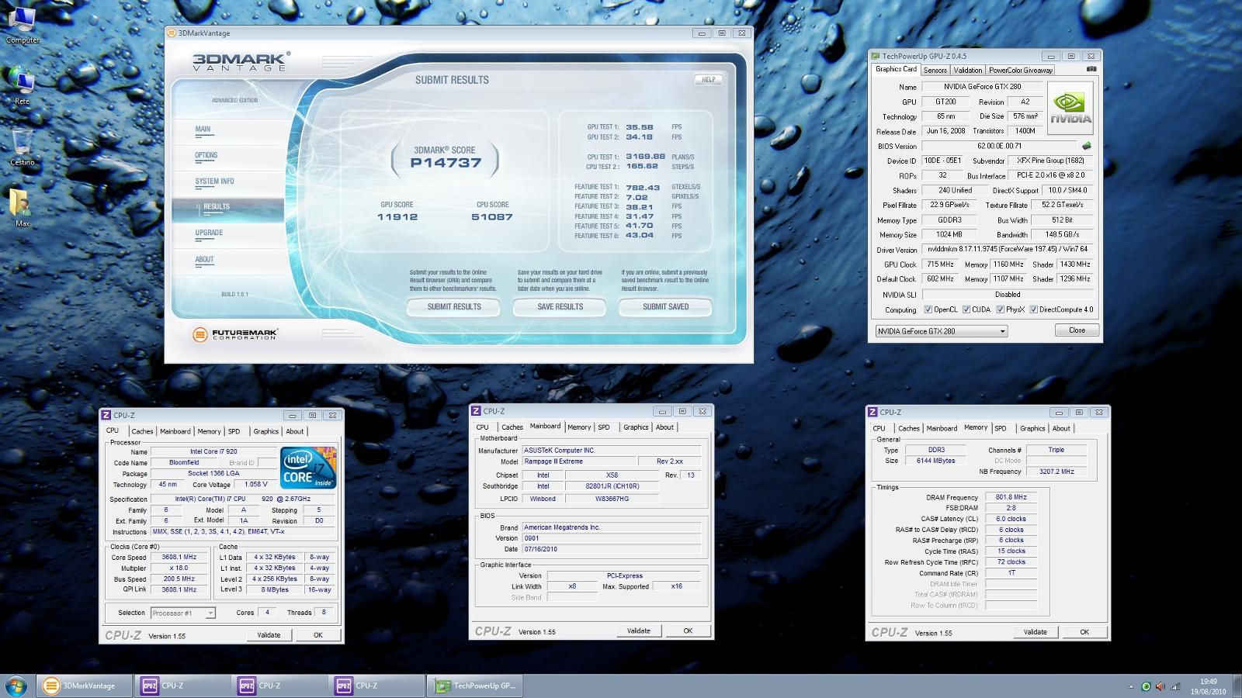The height and width of the screenshot is (698, 1242).
Task: Click the SAVE RESULTS button
Action: coord(560,307)
